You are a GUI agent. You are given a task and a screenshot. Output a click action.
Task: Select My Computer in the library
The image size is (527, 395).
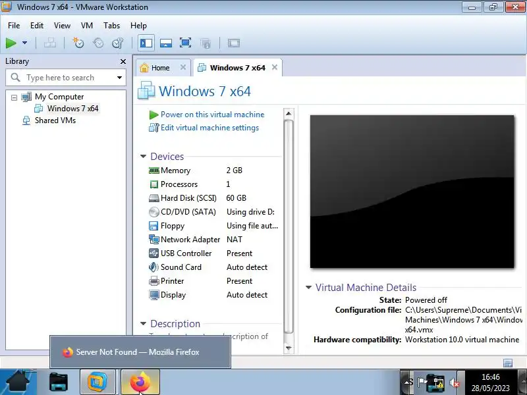[59, 97]
